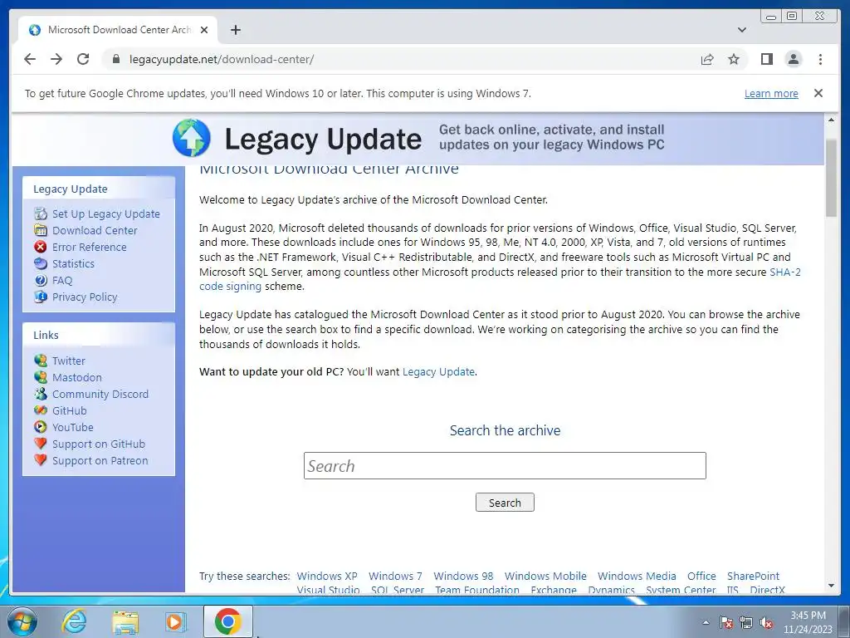Click into the archive Search box
850x638 pixels.
coord(505,465)
